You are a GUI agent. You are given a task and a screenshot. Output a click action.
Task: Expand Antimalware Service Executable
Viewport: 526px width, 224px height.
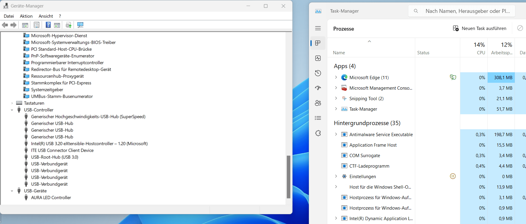tap(336, 134)
